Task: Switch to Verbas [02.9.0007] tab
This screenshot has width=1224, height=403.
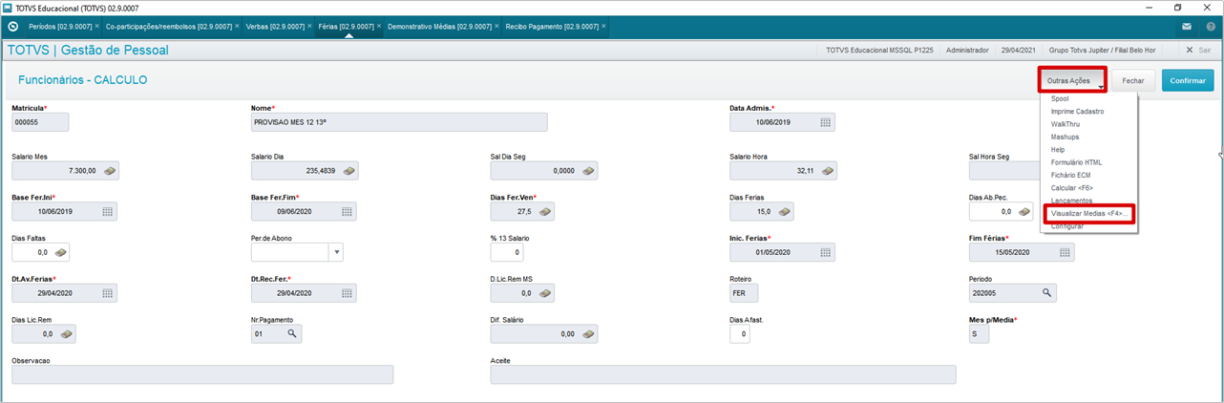Action: coord(275,27)
